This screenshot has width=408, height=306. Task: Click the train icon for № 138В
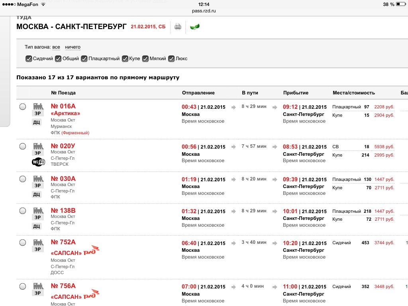(x=38, y=210)
